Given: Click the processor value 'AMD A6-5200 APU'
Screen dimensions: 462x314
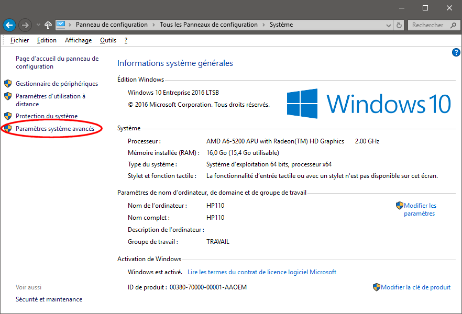Looking at the screenshot, I should (x=275, y=141).
